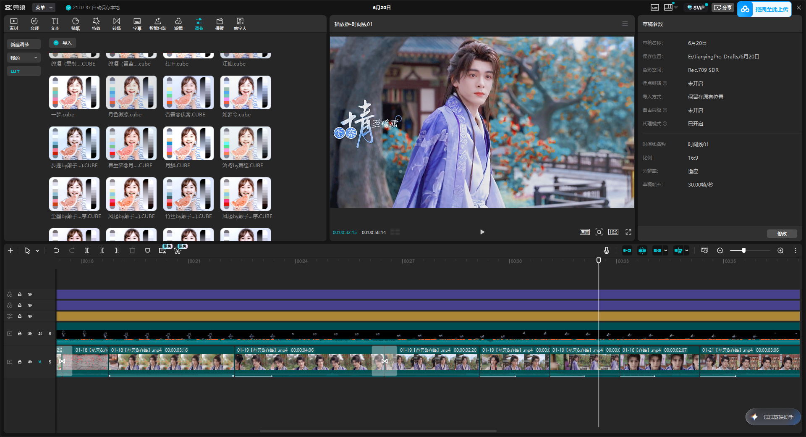This screenshot has width=806, height=437.
Task: Open the 模板 templates icon
Action: [220, 24]
